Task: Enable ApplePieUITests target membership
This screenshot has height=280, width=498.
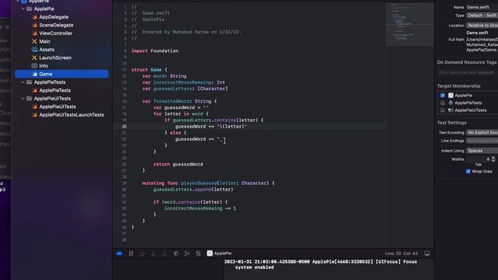Action: (x=443, y=110)
